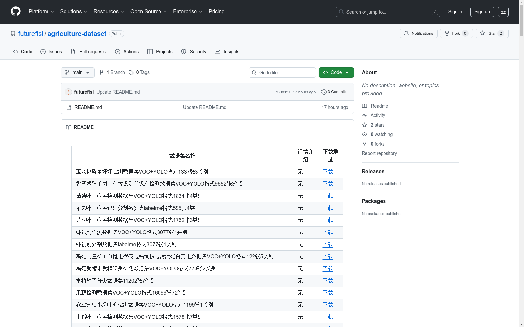524x327 pixels.
Task: Download the 玉米粒质量好坏检测 dataset
Action: tap(328, 172)
